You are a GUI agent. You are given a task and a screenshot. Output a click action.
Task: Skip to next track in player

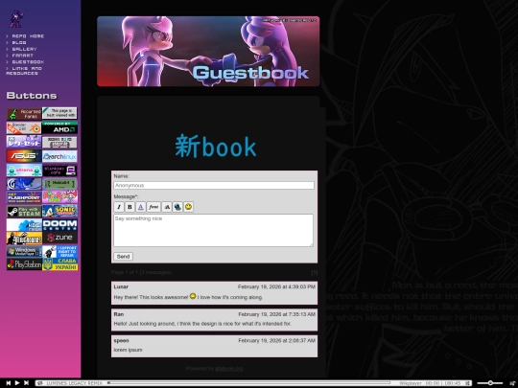[x=26, y=382]
